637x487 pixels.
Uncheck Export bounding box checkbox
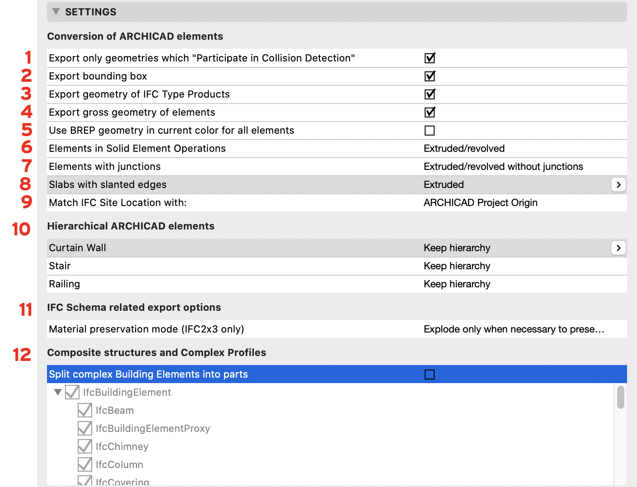pos(430,76)
